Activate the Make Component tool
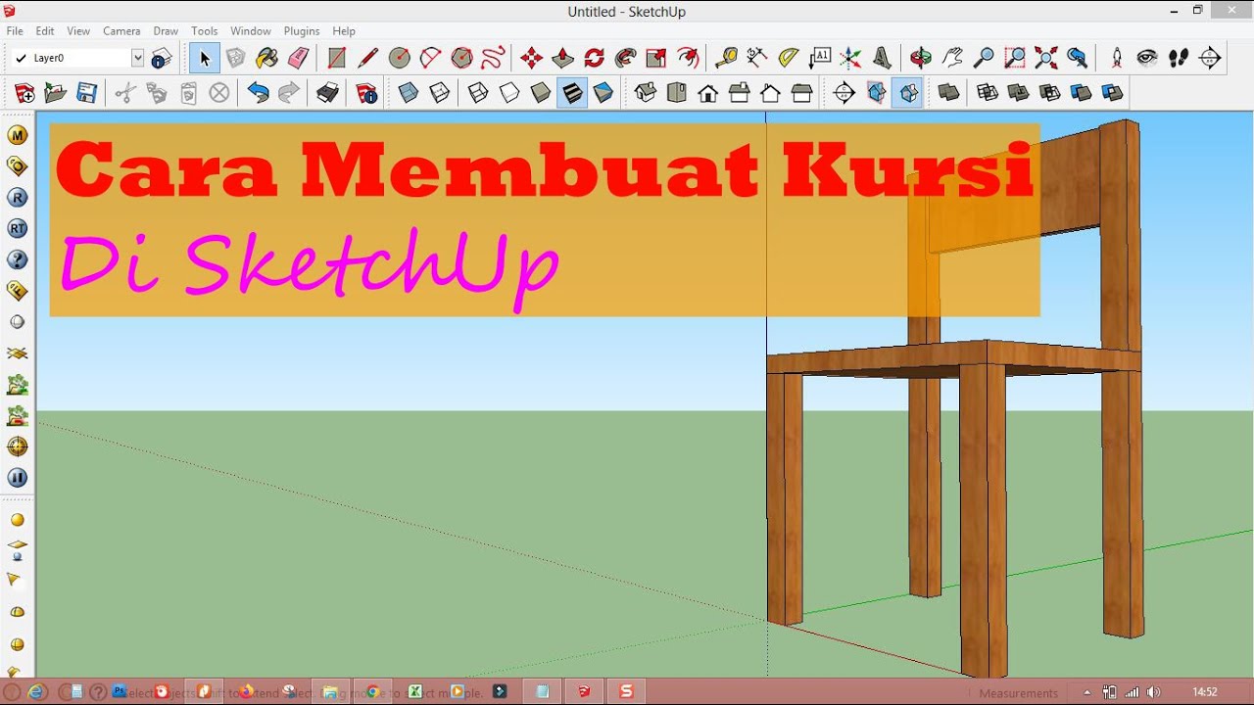This screenshot has height=705, width=1254. [x=235, y=58]
